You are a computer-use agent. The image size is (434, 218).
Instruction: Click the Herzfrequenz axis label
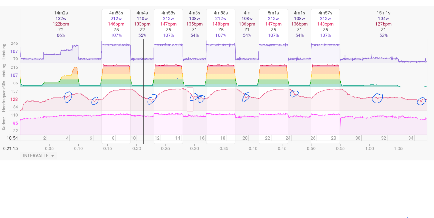click(x=4, y=99)
